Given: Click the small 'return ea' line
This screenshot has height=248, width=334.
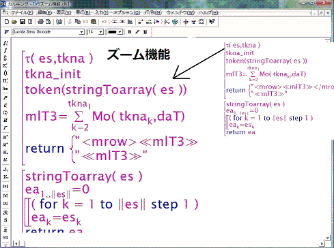Looking at the screenshot, I should pyautogui.click(x=240, y=132).
